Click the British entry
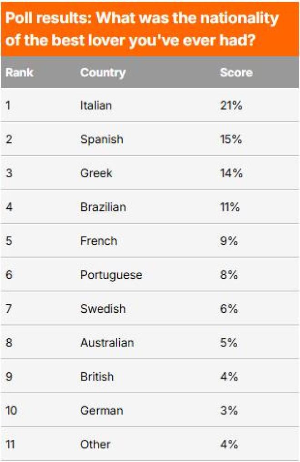 tap(97, 376)
